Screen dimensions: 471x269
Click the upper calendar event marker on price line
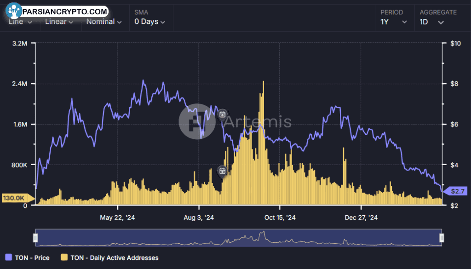pyautogui.click(x=222, y=114)
